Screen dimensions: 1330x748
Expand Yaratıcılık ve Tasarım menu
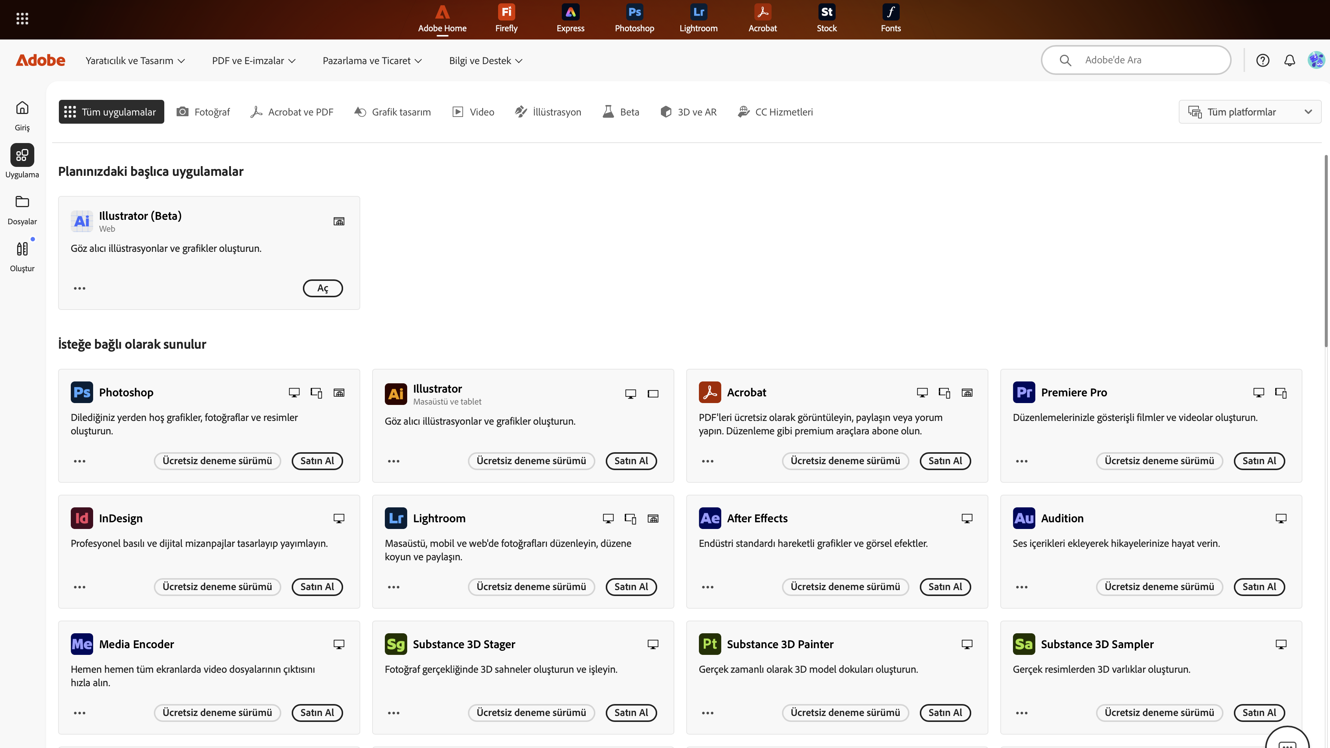coord(135,61)
